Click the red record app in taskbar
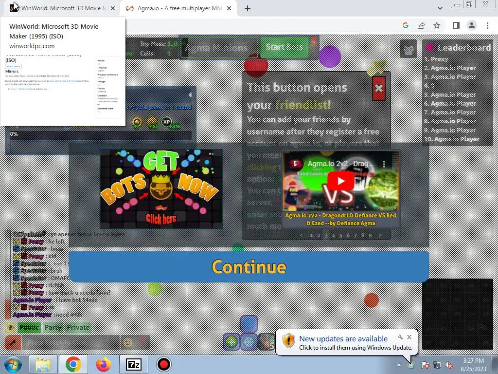498x374 pixels. point(164,364)
